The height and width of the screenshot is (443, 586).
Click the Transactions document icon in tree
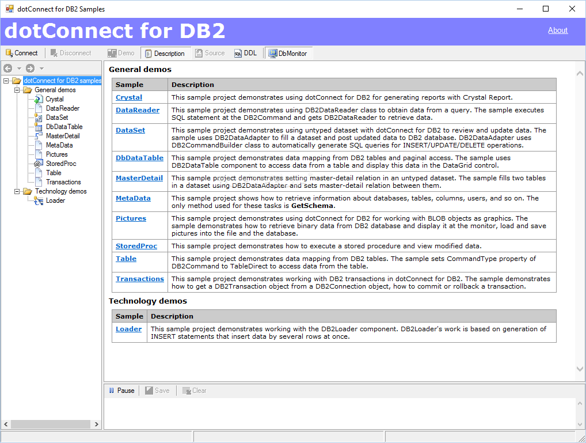pyautogui.click(x=39, y=182)
